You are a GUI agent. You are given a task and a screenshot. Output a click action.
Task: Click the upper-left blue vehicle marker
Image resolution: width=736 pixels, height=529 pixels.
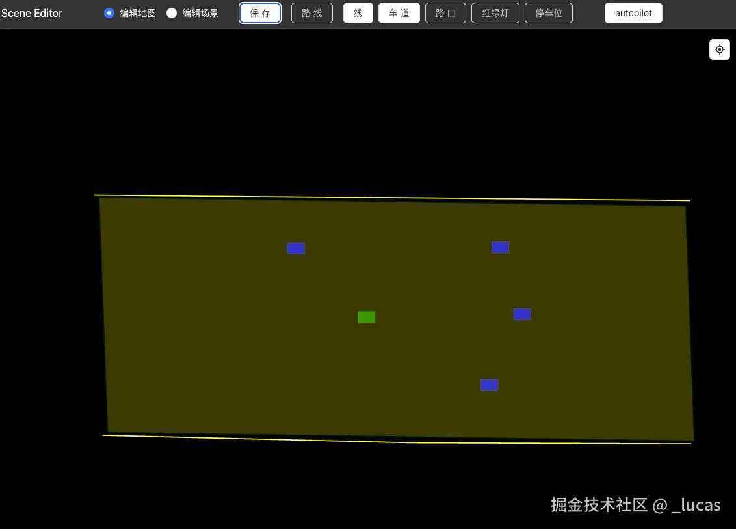pyautogui.click(x=296, y=248)
